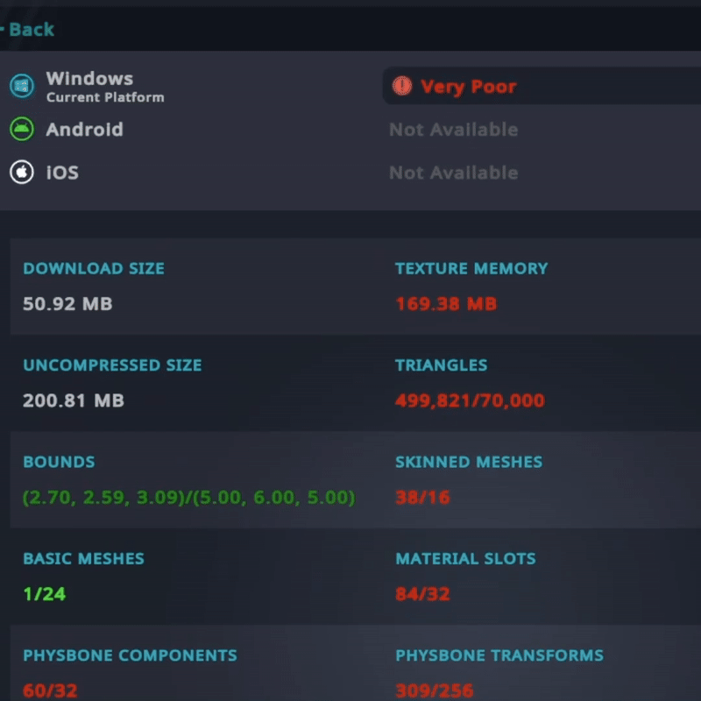Viewport: 701px width, 701px height.
Task: Click Android Not Available status text
Action: [x=453, y=130]
